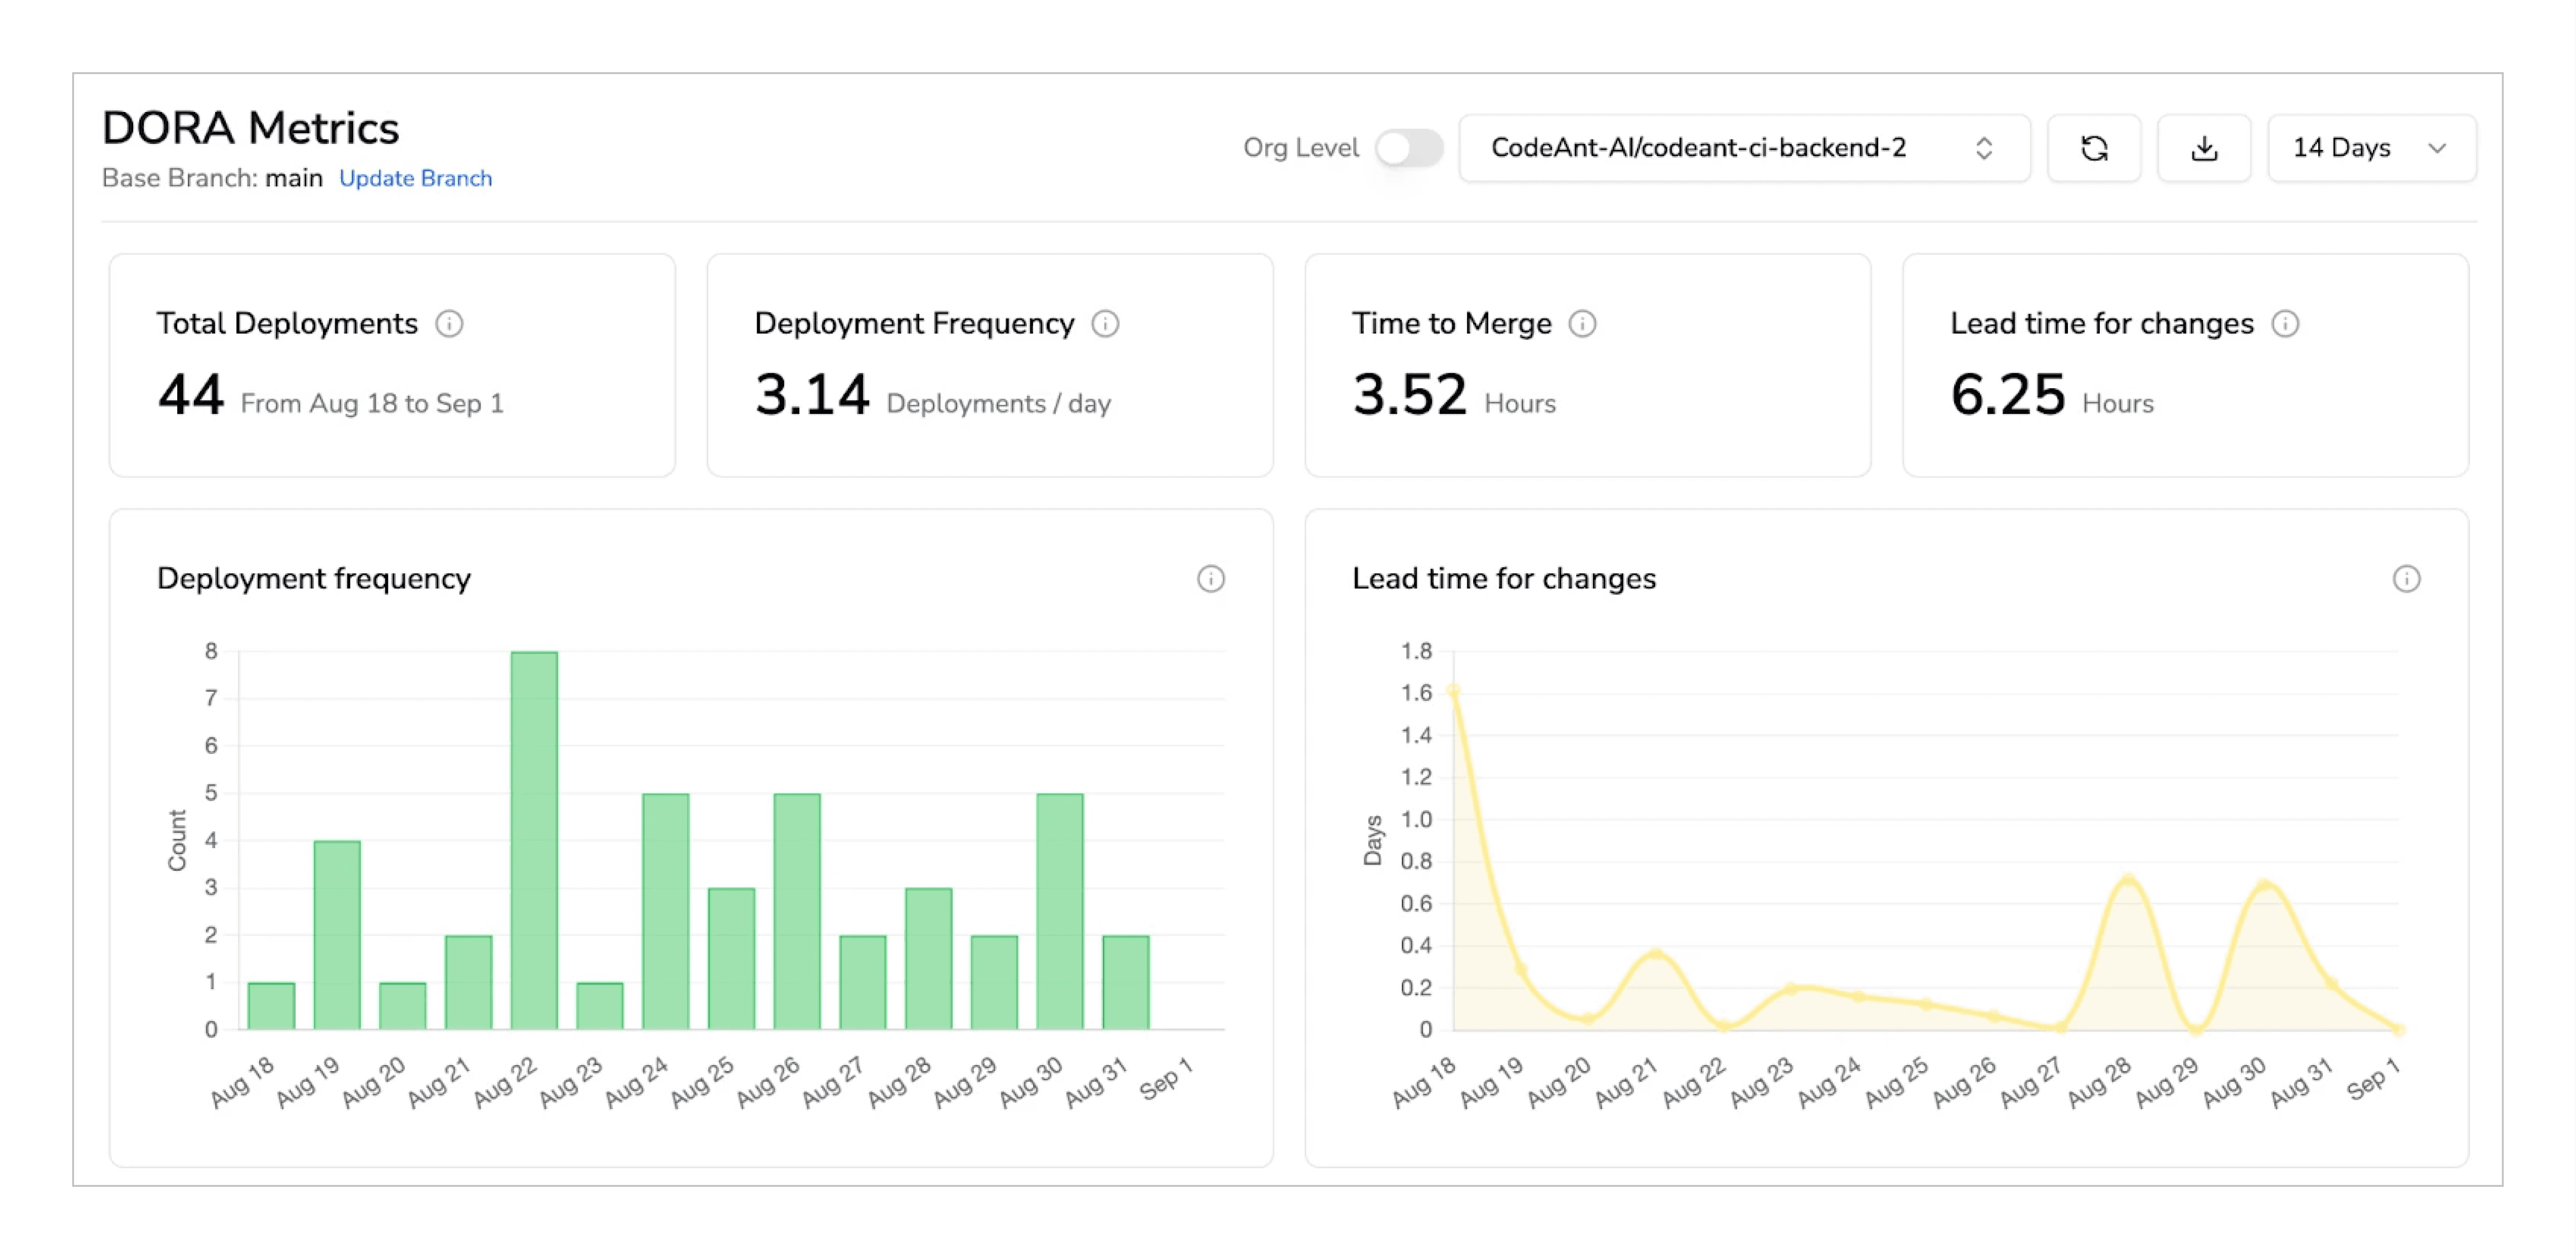View info about Deployment Frequency metric
The height and width of the screenshot is (1259, 2576).
1106,323
